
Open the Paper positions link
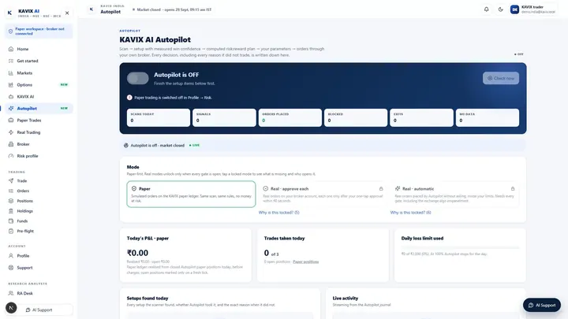[x=306, y=262]
